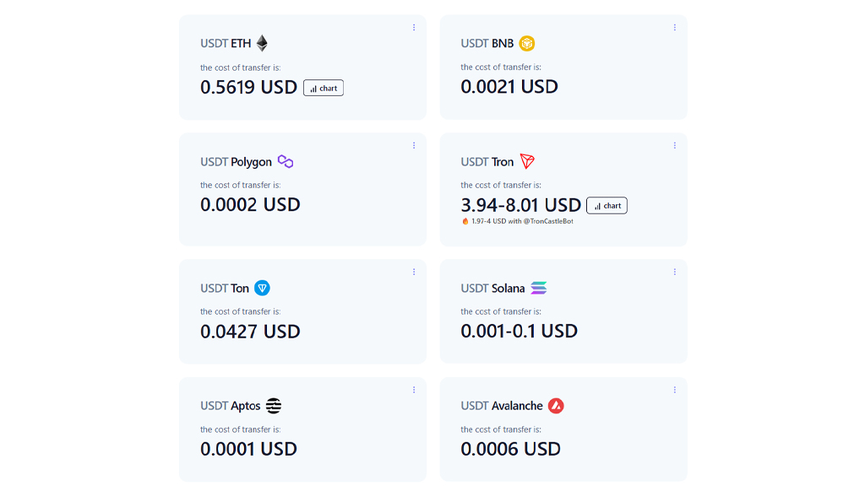Open the USDT ETH fee chart
865x486 pixels.
(324, 88)
